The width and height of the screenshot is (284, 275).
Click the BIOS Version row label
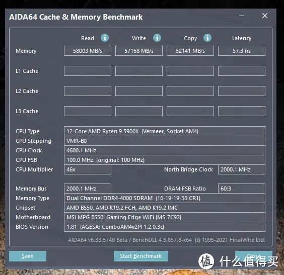point(32,227)
